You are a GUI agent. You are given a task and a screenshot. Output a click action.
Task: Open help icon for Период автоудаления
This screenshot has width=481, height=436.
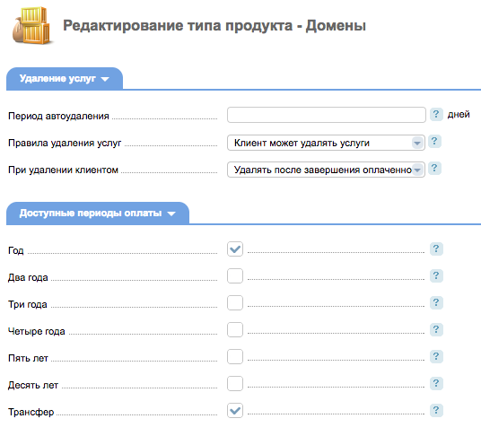(436, 114)
